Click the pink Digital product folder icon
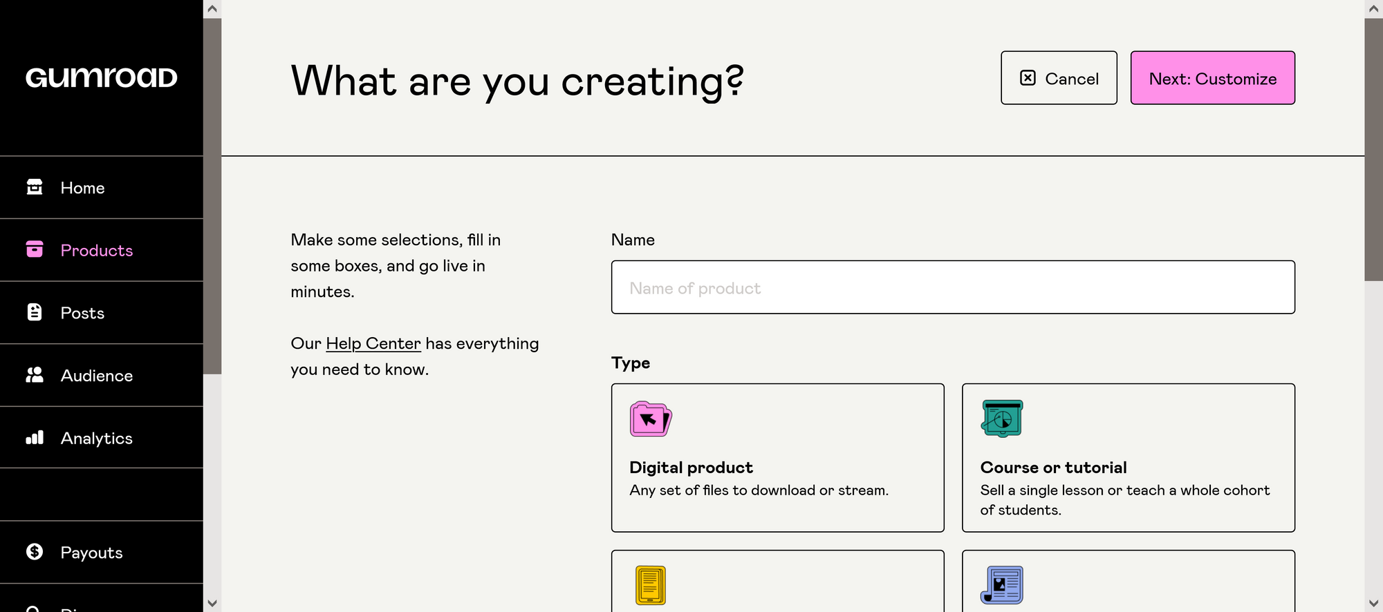1383x612 pixels. click(651, 419)
